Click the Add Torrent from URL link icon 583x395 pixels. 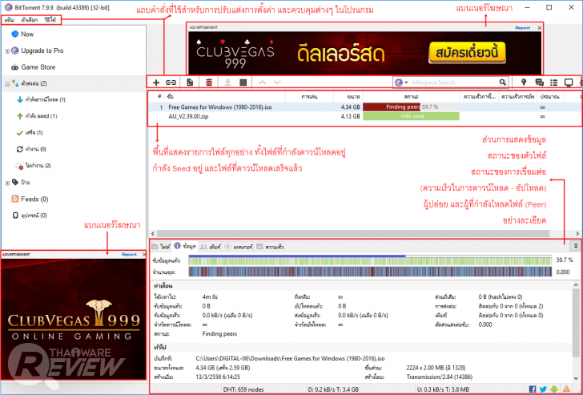(171, 83)
